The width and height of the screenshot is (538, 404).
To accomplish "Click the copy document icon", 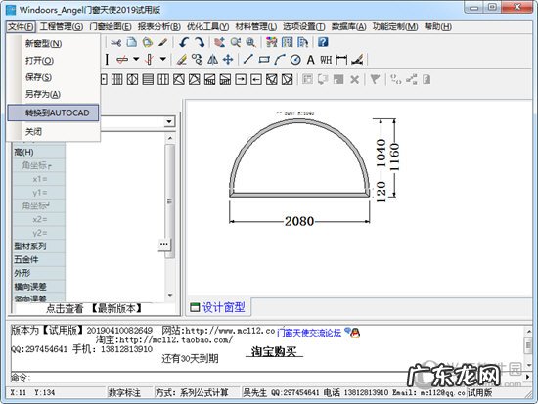I will click(x=132, y=42).
